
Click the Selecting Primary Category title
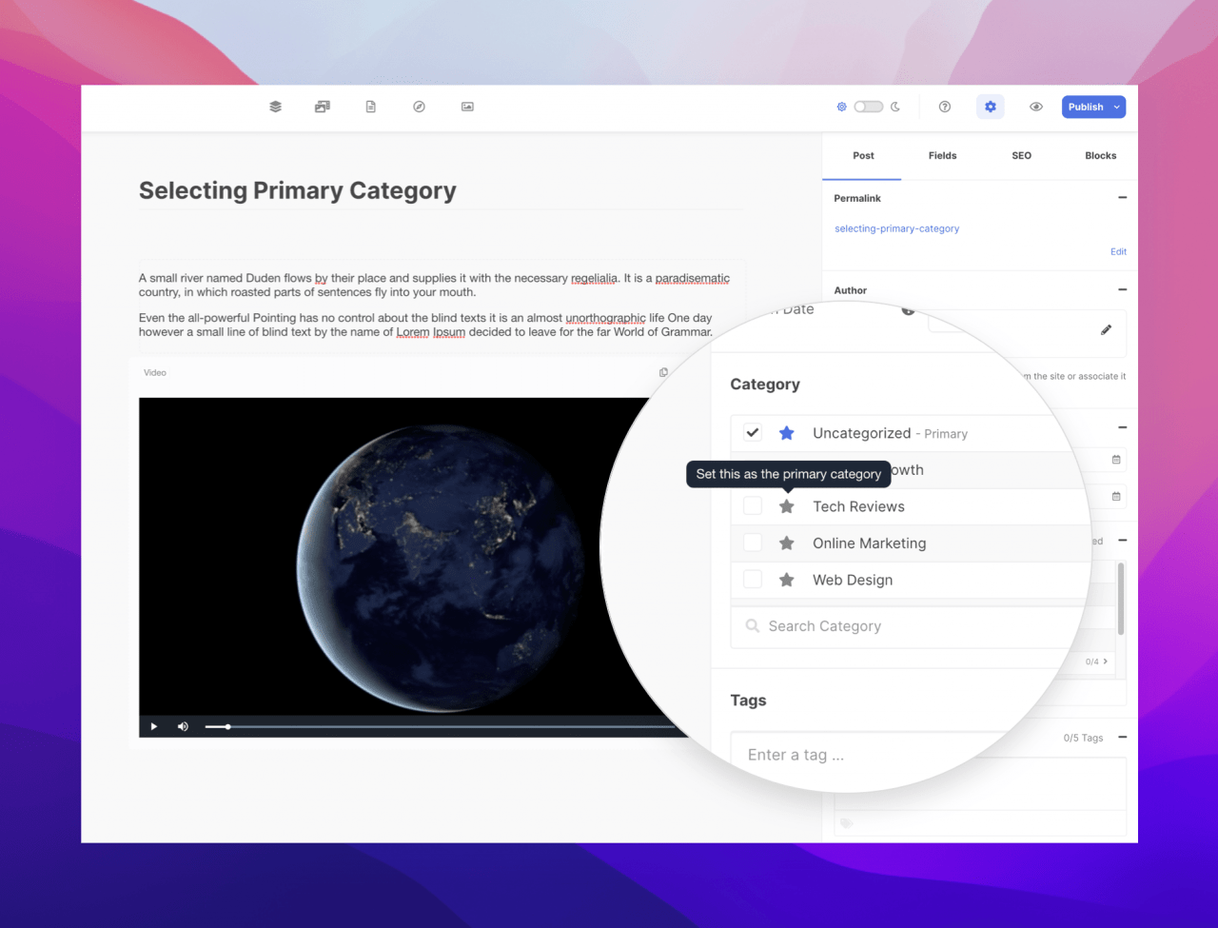click(x=298, y=190)
